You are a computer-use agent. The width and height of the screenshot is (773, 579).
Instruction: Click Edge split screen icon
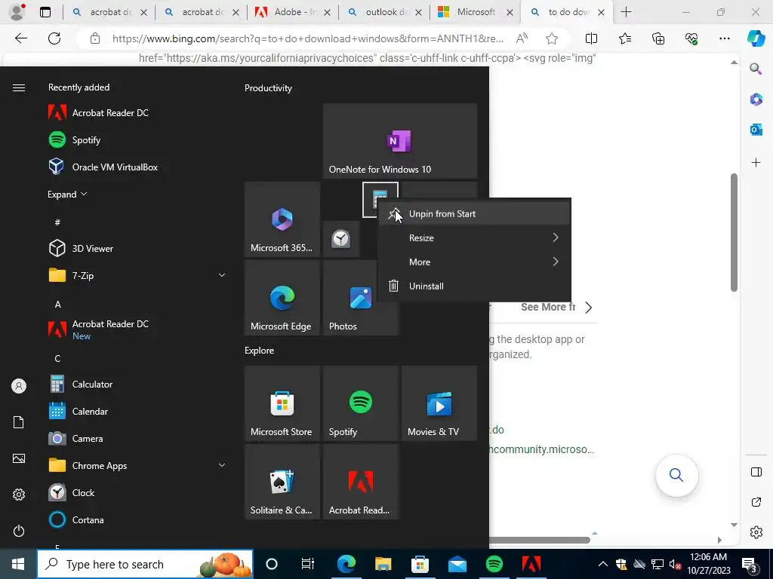click(x=591, y=38)
